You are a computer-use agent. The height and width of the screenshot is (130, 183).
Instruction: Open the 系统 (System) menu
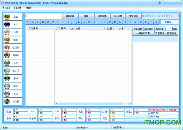pyautogui.click(x=18, y=8)
